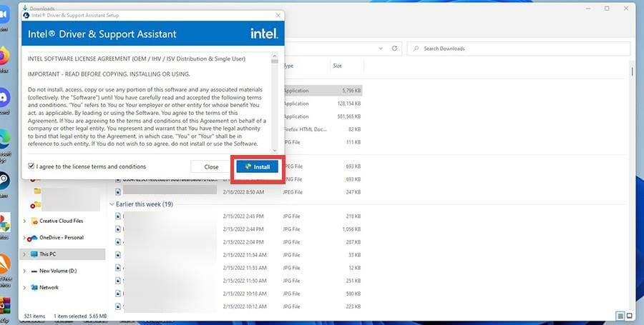This screenshot has height=325, width=644.
Task: Expand This PC tree node
Action: pos(24,254)
